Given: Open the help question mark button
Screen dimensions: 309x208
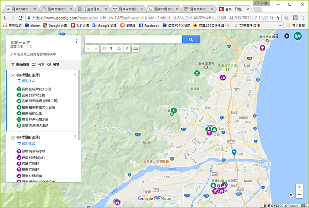Looking at the screenshot, I should coord(291,195).
